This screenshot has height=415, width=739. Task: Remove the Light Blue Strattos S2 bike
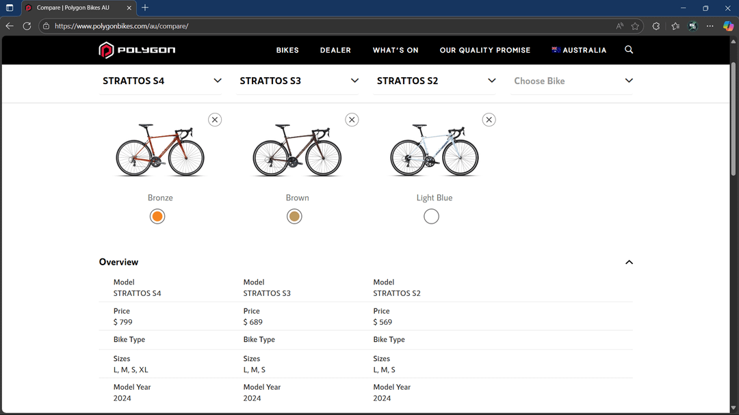click(489, 120)
